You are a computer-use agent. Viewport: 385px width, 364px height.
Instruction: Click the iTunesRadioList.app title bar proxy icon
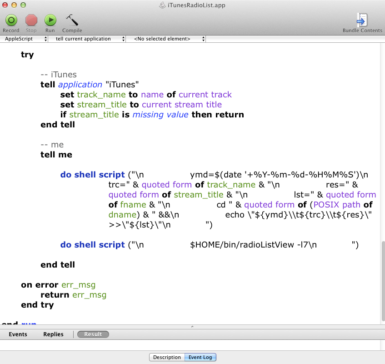[162, 5]
